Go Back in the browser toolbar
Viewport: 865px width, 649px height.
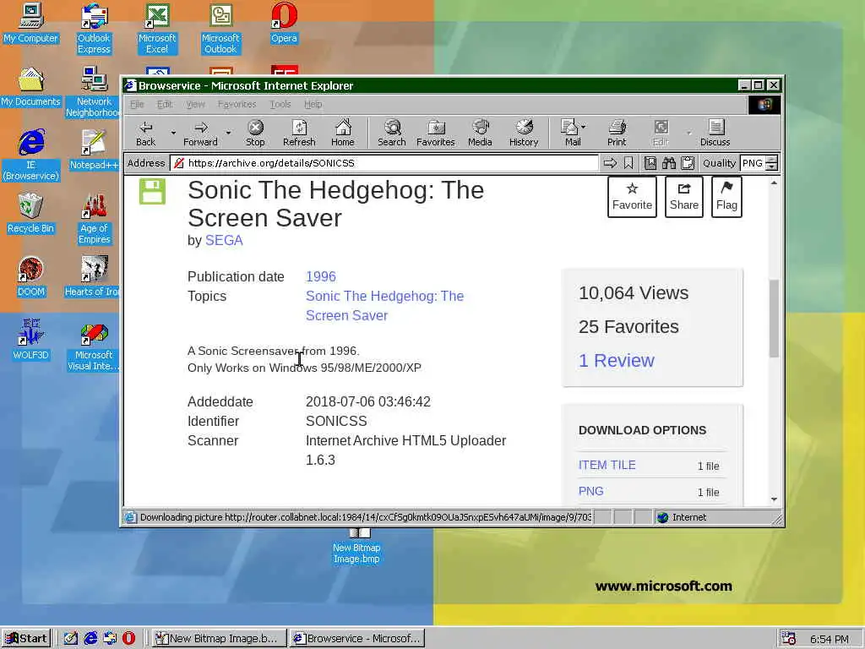(145, 134)
